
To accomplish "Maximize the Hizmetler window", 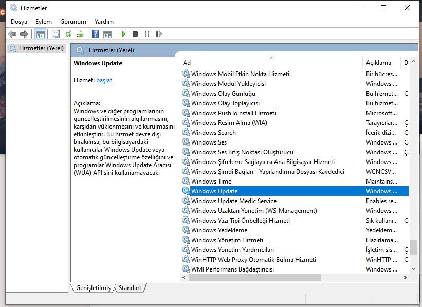I will [x=383, y=8].
